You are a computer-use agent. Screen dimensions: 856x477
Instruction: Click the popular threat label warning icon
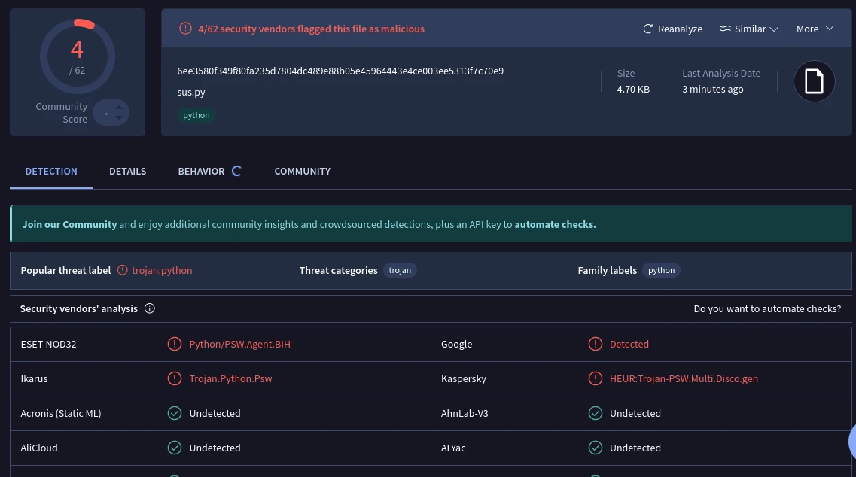pos(122,270)
